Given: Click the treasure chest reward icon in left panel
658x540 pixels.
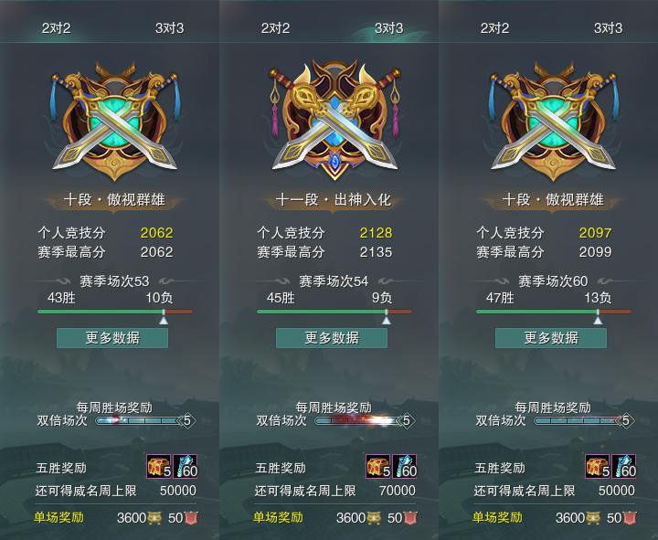Looking at the screenshot, I should (x=159, y=466).
